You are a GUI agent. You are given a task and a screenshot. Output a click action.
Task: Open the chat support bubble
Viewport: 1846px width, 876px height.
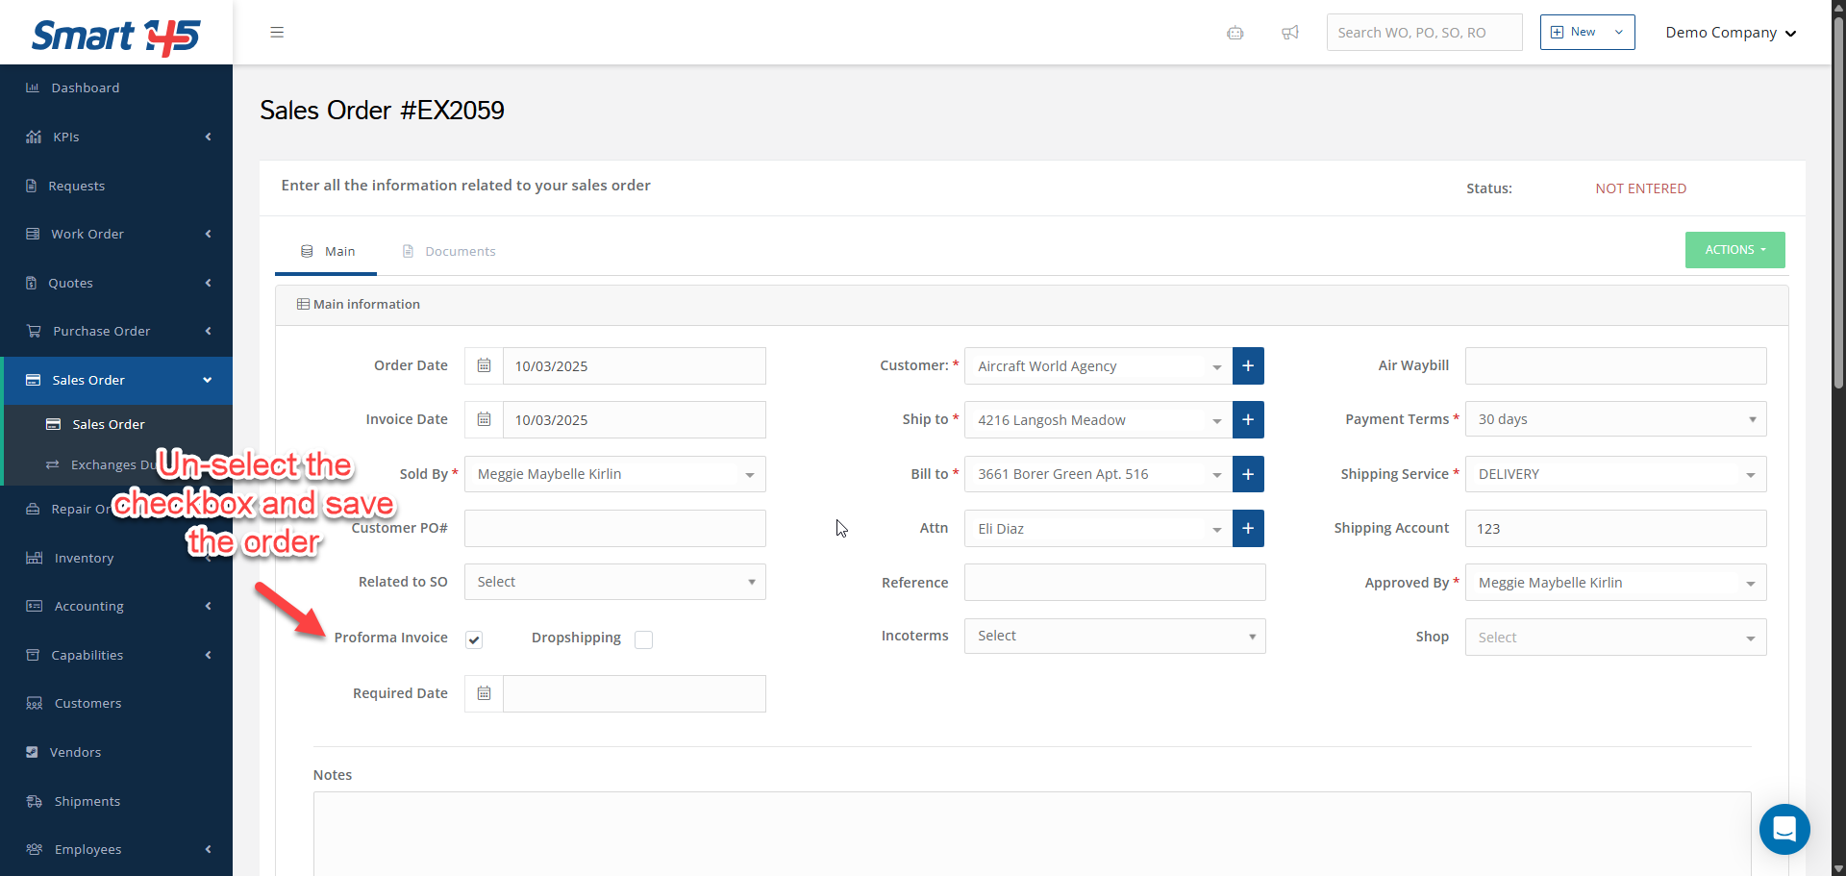[1784, 829]
